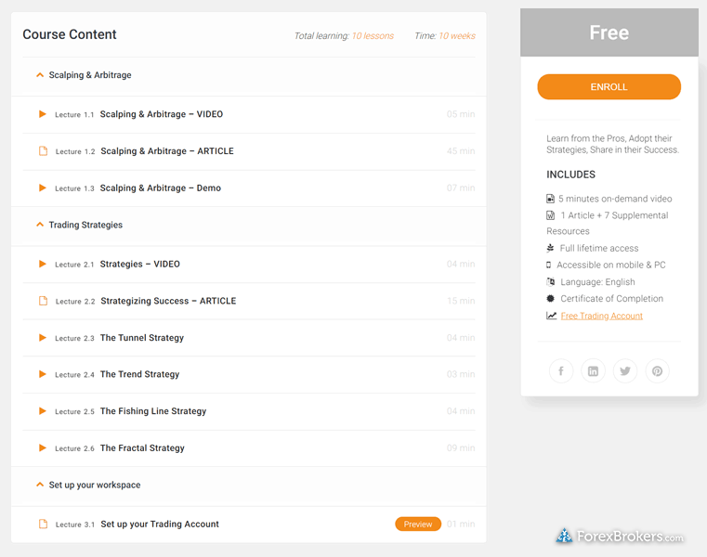The image size is (707, 557).
Task: Click play icon for The Fractal Strategy
Action: click(43, 448)
